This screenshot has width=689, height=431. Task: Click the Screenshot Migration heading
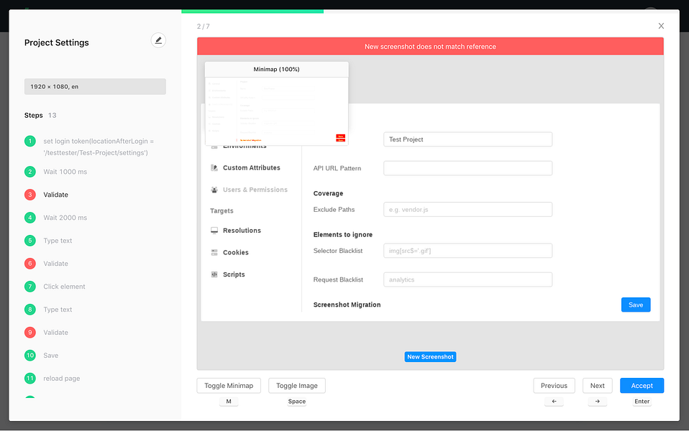[x=347, y=305]
